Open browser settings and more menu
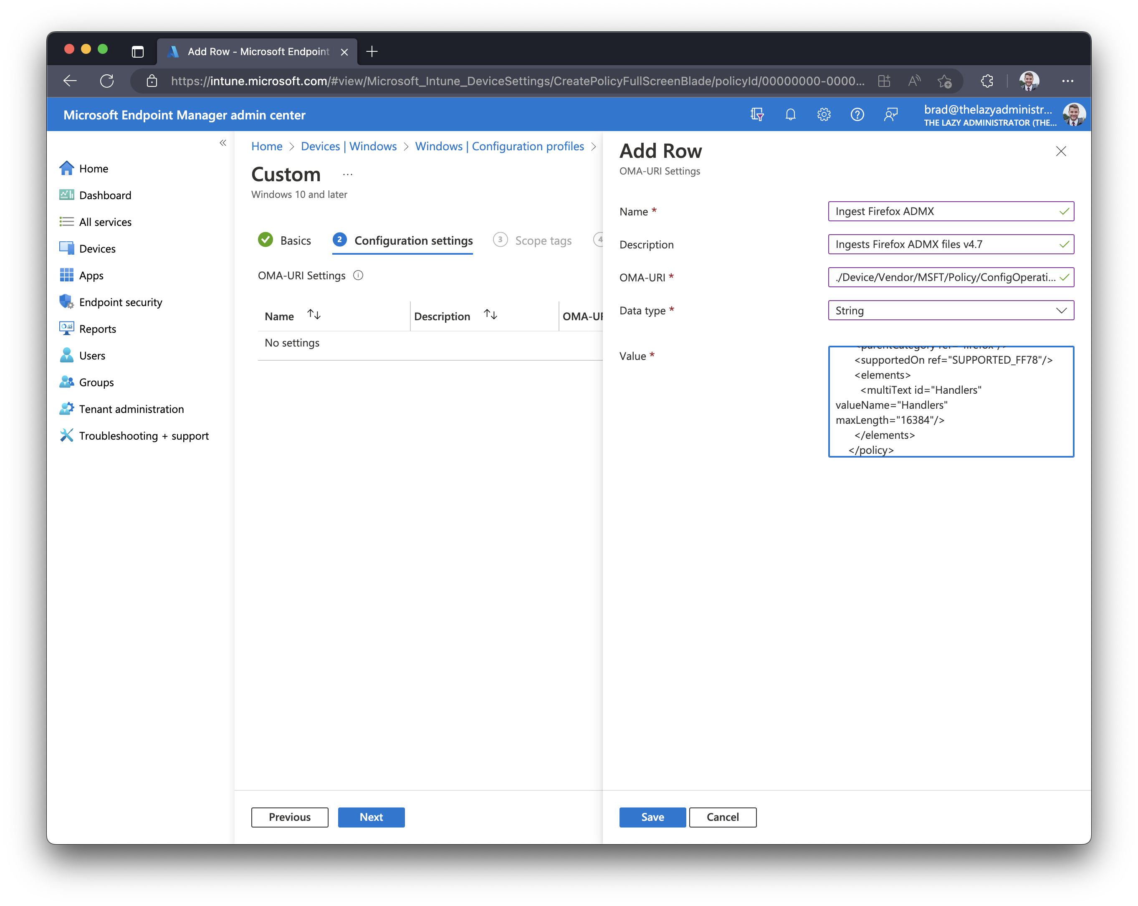1138x906 pixels. 1068,81
